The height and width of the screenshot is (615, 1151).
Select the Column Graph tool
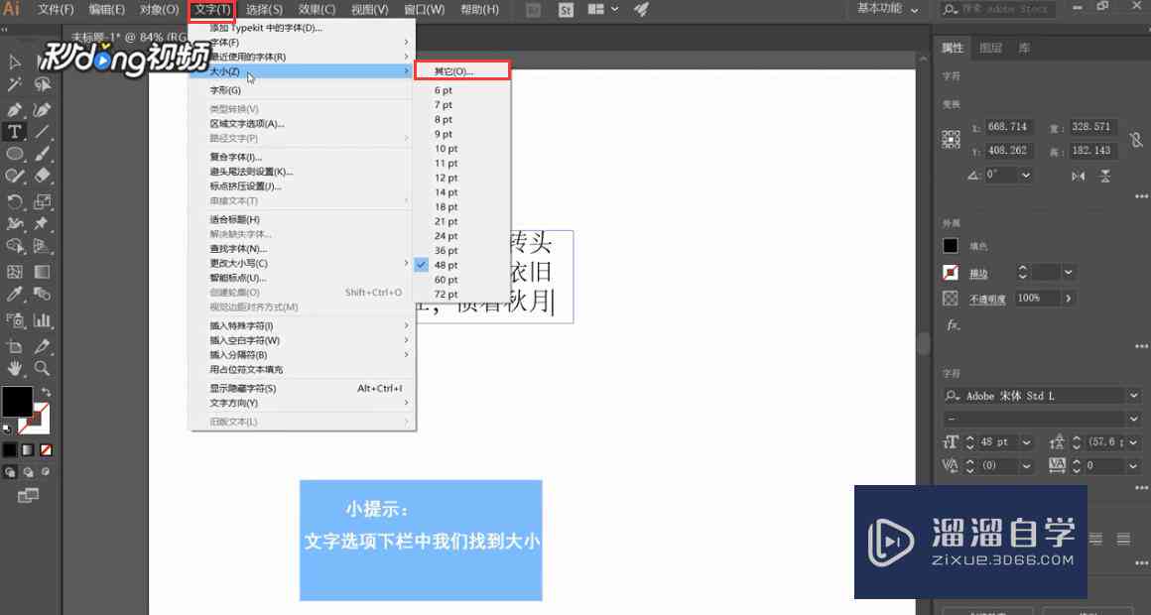(x=43, y=320)
